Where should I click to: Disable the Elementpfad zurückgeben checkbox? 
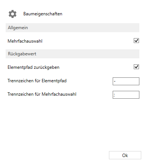136,67
